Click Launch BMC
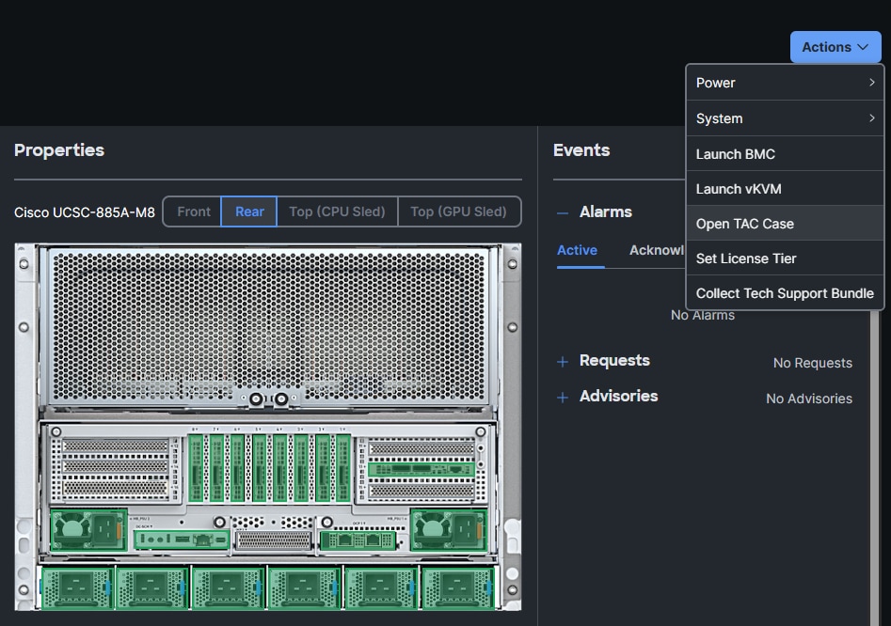Viewport: 891px width, 626px height. click(x=737, y=153)
